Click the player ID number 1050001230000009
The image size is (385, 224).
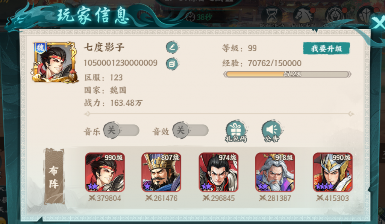point(121,63)
